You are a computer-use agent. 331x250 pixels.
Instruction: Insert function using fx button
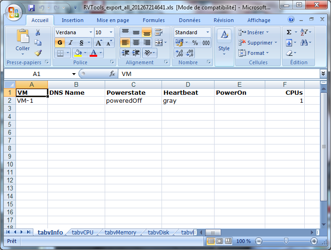coord(112,74)
